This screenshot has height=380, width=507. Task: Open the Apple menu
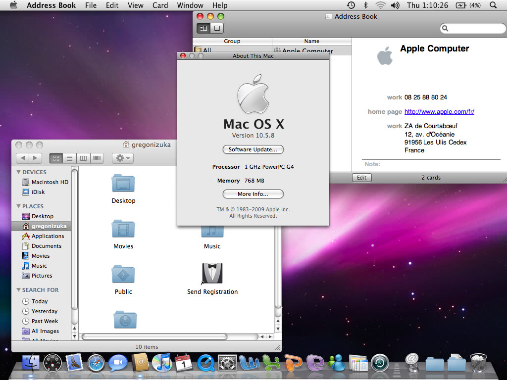[x=13, y=5]
